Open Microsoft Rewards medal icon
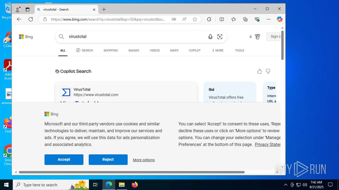339x190 pixels. point(257,37)
